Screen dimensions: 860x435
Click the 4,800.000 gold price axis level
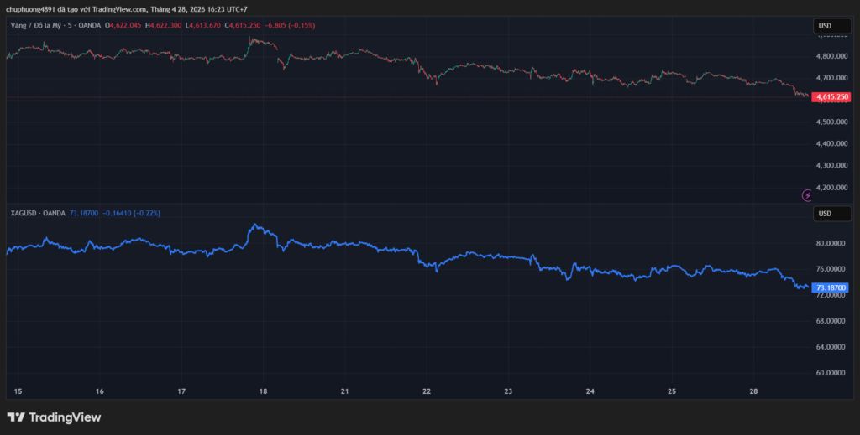click(831, 56)
